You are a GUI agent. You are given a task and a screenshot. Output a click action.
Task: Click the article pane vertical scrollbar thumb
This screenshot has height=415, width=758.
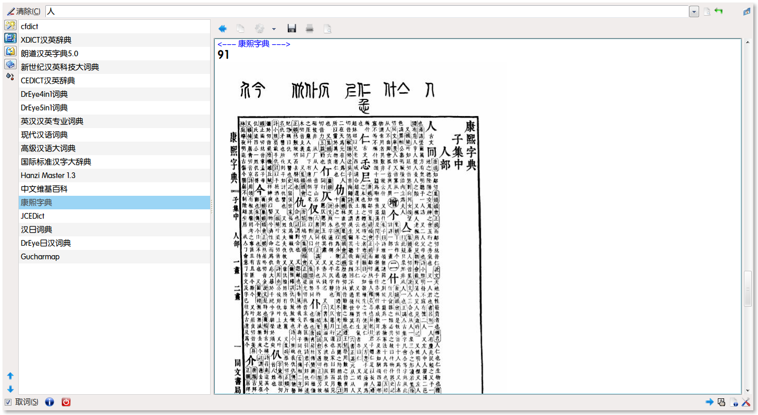coord(748,289)
